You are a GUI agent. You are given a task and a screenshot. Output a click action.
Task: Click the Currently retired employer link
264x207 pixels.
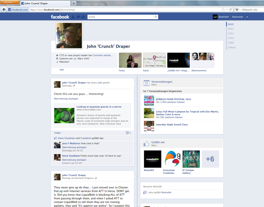pyautogui.click(x=103, y=55)
